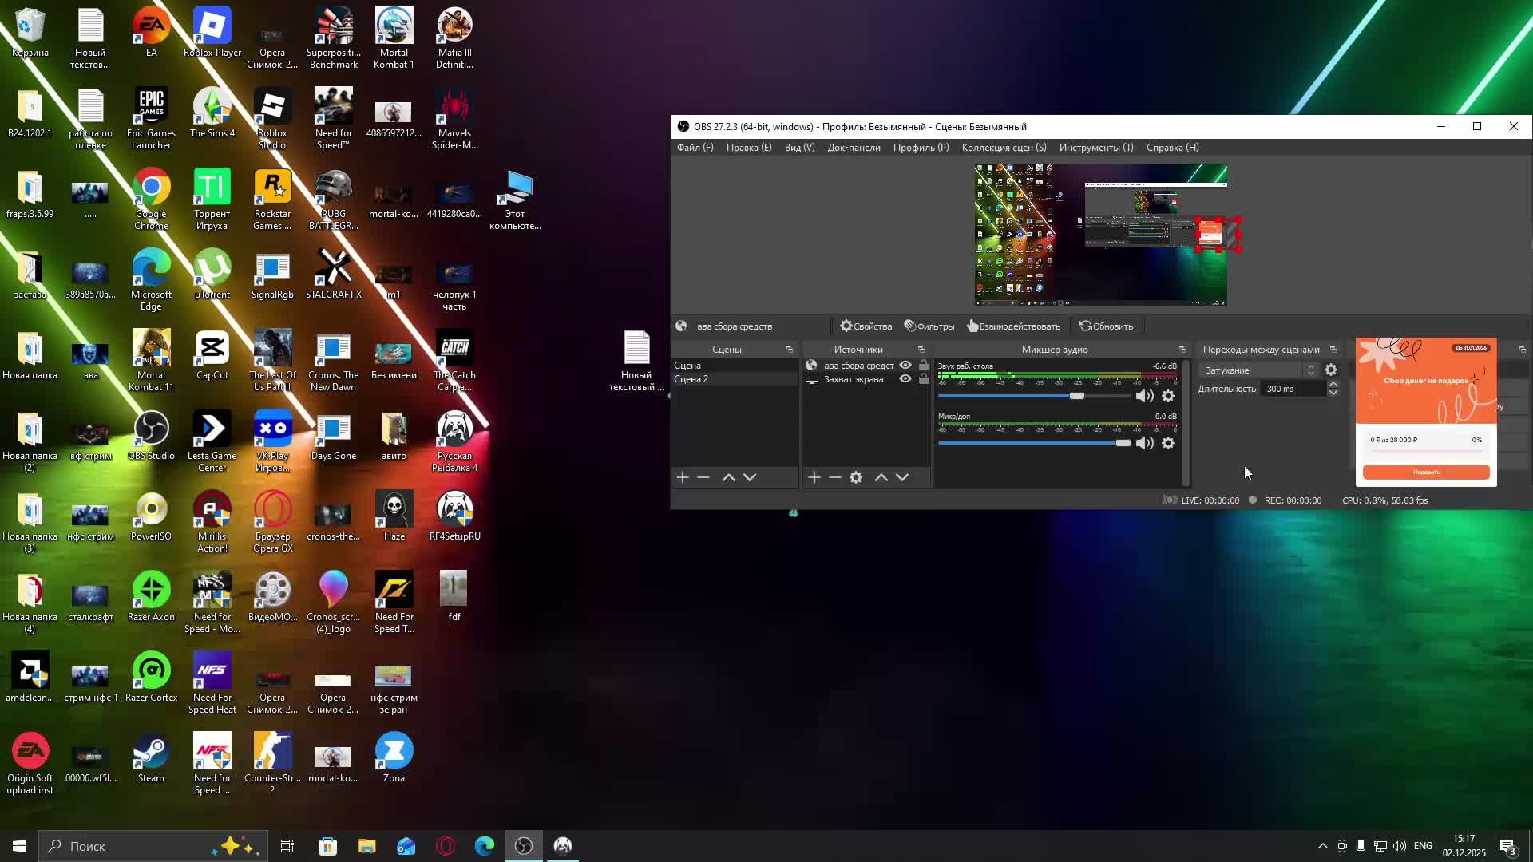
Task: Increase Длительность with the up stepper arrow
Action: [1333, 385]
